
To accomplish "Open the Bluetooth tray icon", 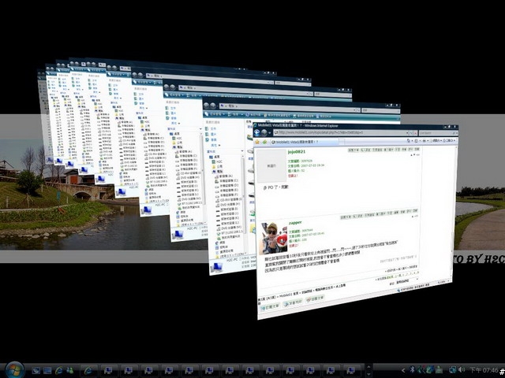I will [412, 370].
